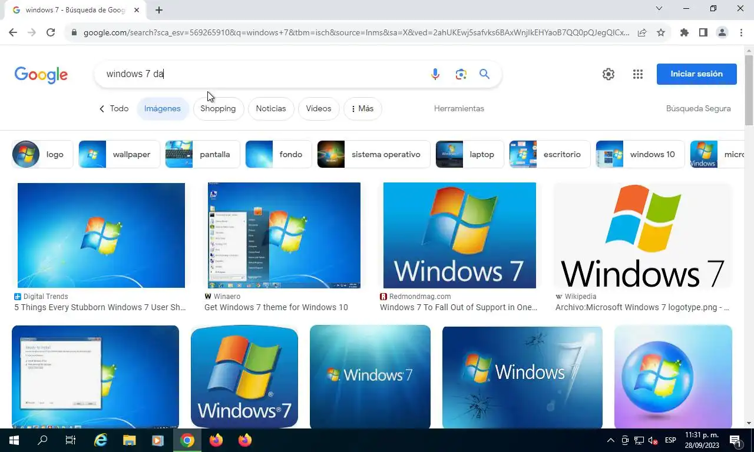754x452 pixels.
Task: Switch to the Videos tab
Action: 319,108
